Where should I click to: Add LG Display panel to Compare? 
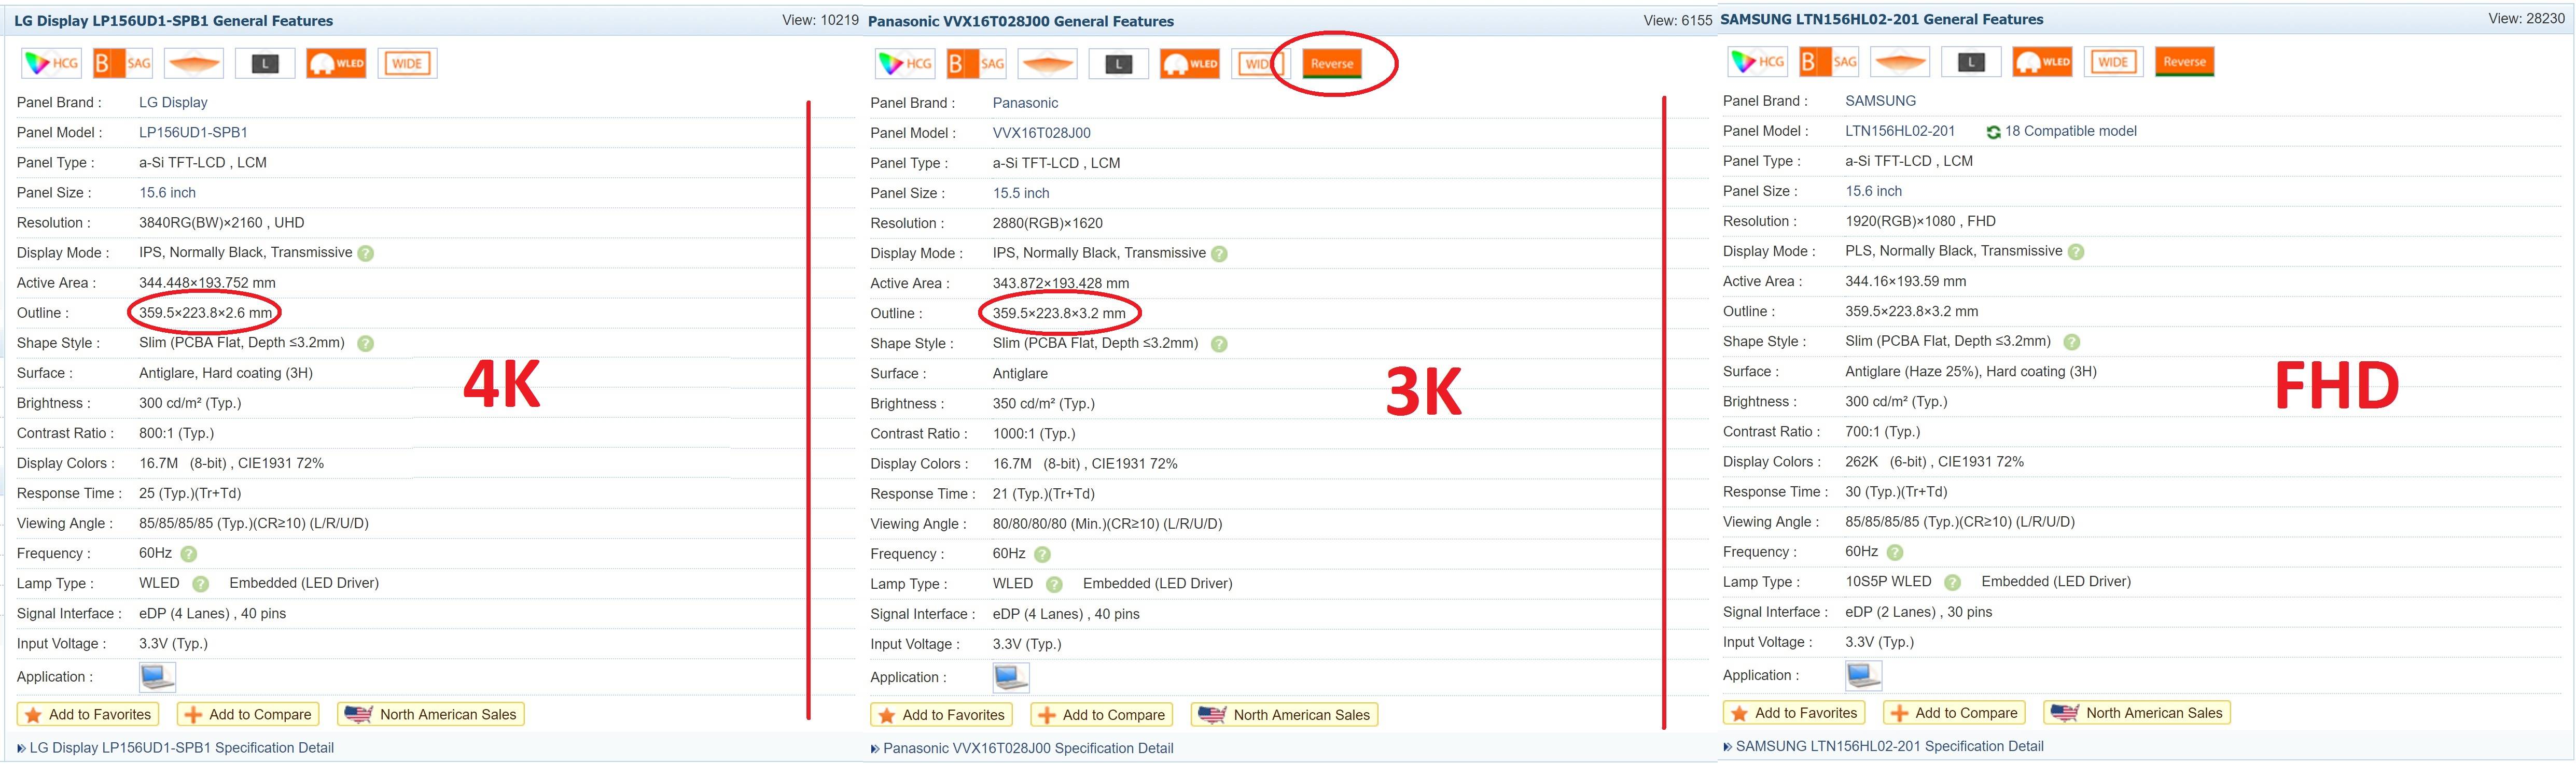249,715
